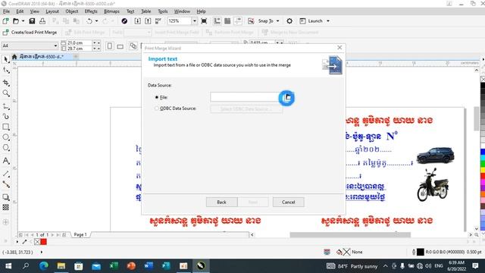Click the Print icon in toolbar
Viewport: 485px width, 273px height.
[x=42, y=21]
